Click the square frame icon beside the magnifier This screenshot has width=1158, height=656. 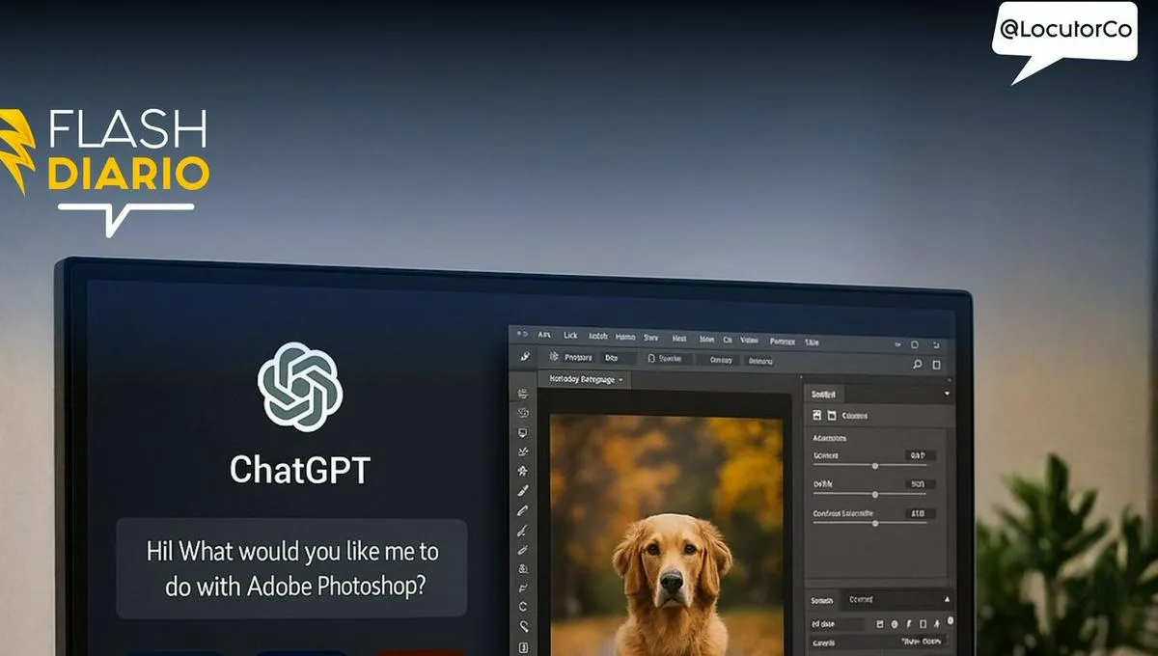pyautogui.click(x=937, y=365)
